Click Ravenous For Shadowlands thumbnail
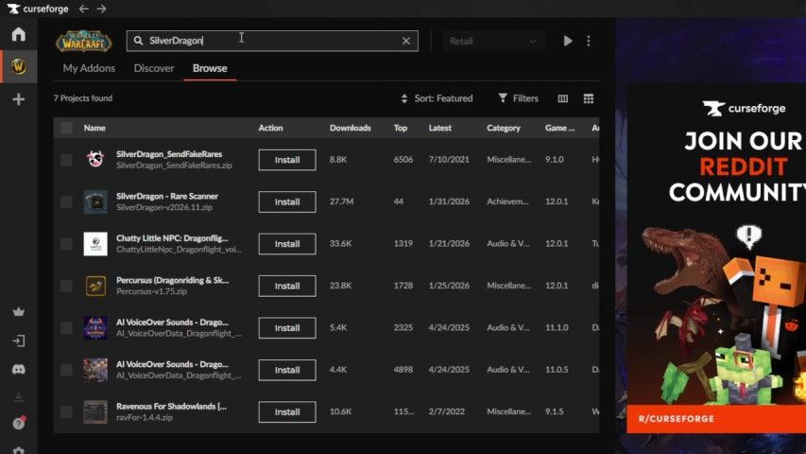 95,411
